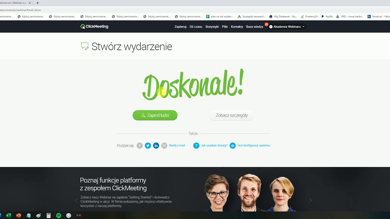Screen dimensions: 390x219
Task: Open the Mój Dziekanat bookmark
Action: coord(283,16)
